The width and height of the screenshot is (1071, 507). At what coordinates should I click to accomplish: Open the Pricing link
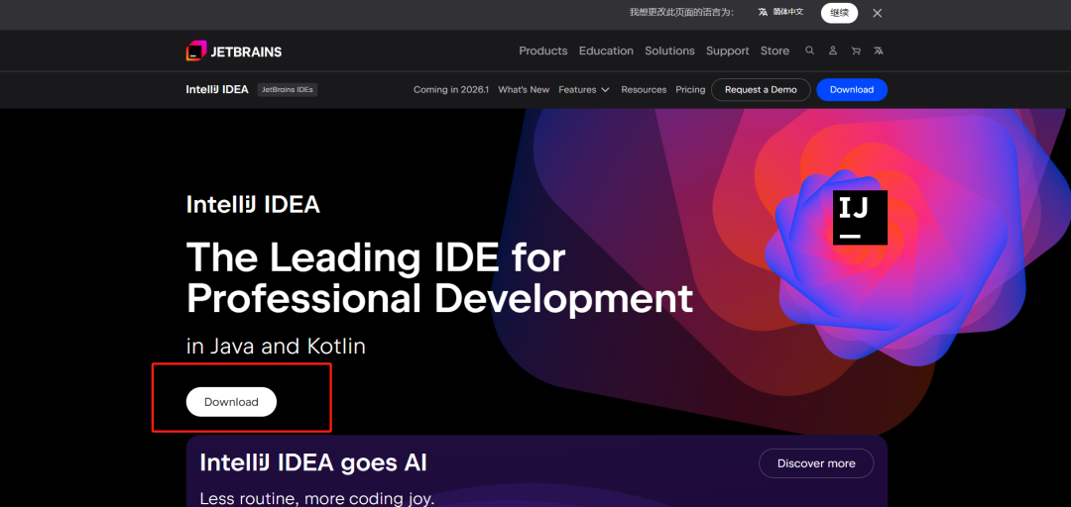coord(690,89)
